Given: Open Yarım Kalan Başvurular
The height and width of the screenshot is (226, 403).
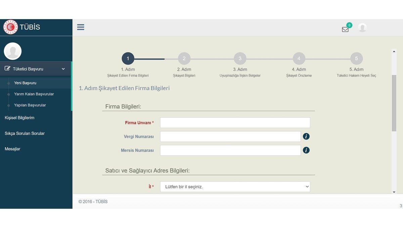Looking at the screenshot, I should 34,94.
